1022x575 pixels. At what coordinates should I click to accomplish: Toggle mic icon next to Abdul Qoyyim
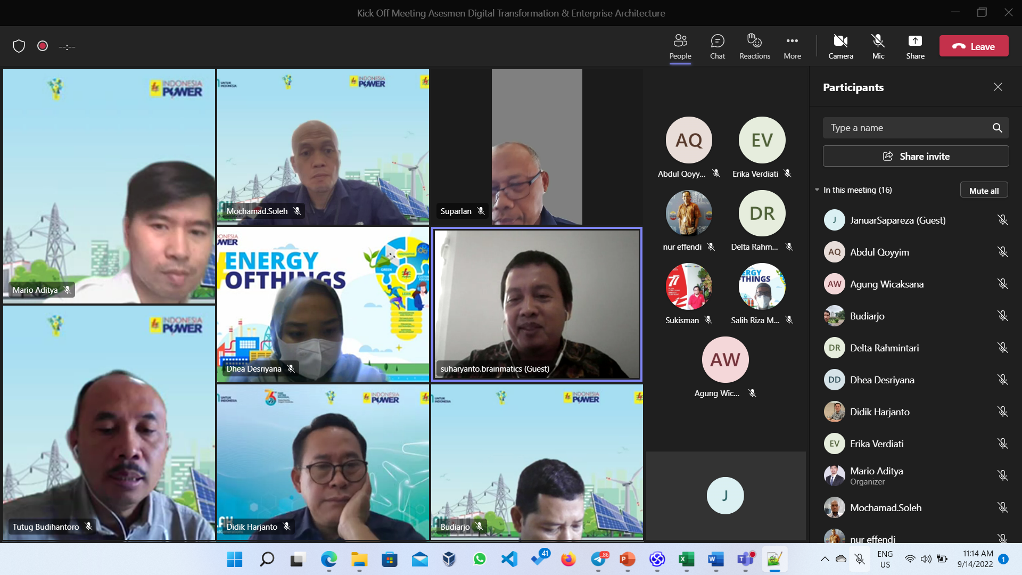(x=1002, y=252)
